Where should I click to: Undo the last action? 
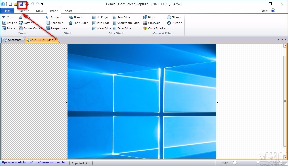click(32, 4)
